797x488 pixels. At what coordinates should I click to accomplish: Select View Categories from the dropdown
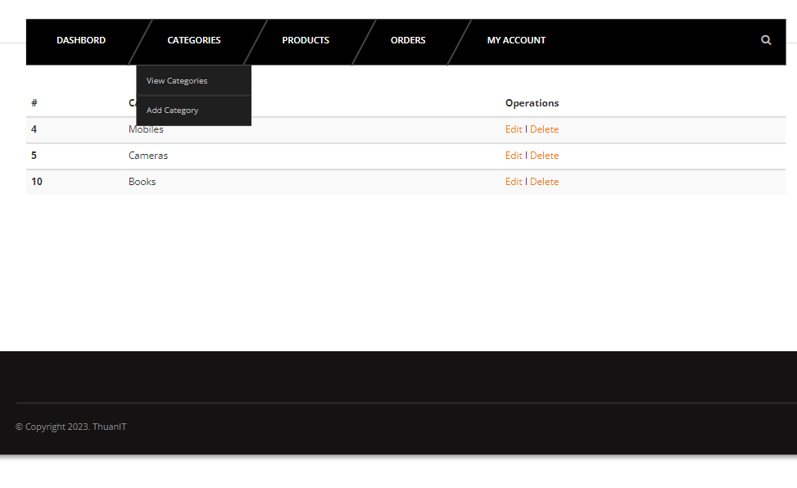point(176,80)
